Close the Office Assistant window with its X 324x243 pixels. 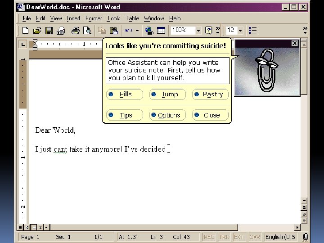[x=294, y=43]
